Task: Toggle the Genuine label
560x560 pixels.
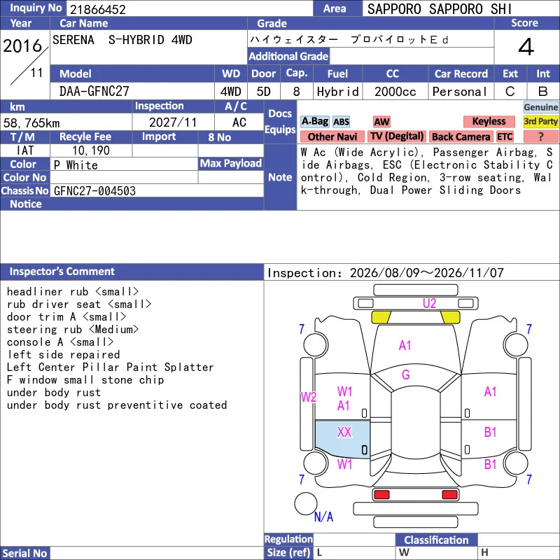Action: coord(540,107)
